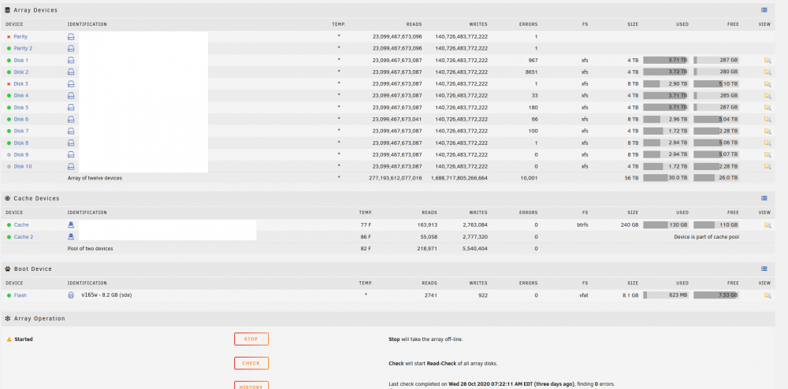Toggle the Array Devices list view icon
788x389 pixels.
pos(764,10)
